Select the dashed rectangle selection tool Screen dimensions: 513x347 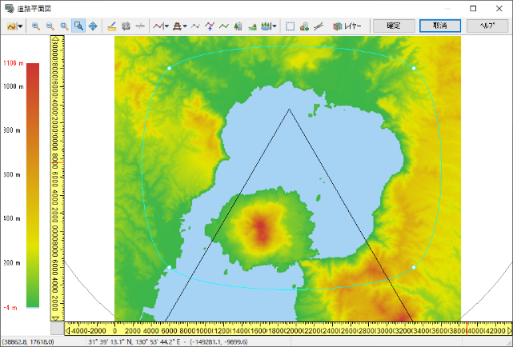(x=290, y=26)
